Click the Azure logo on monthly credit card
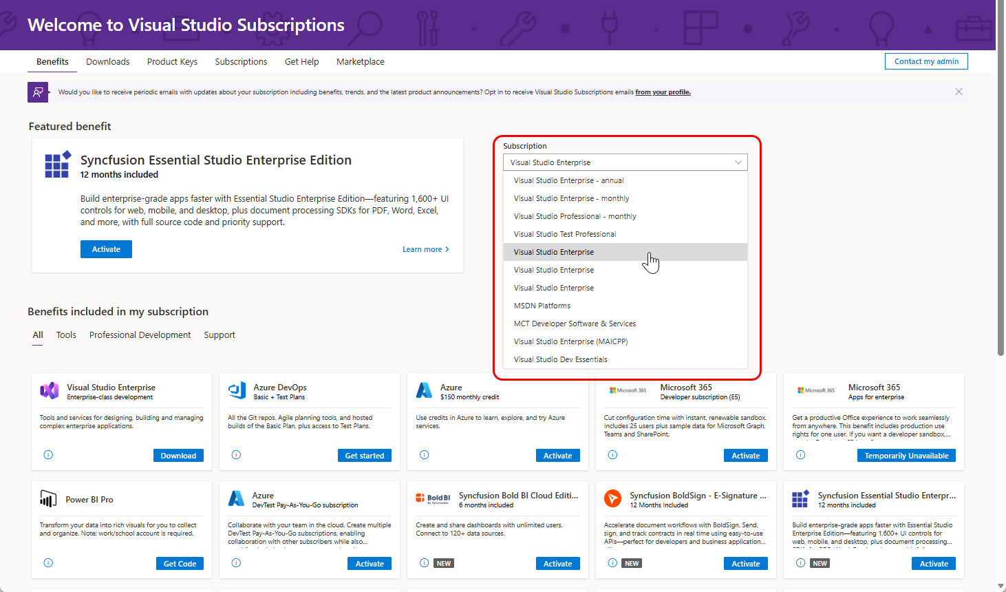 point(424,390)
